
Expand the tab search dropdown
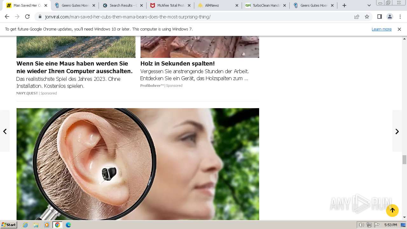coord(369,5)
